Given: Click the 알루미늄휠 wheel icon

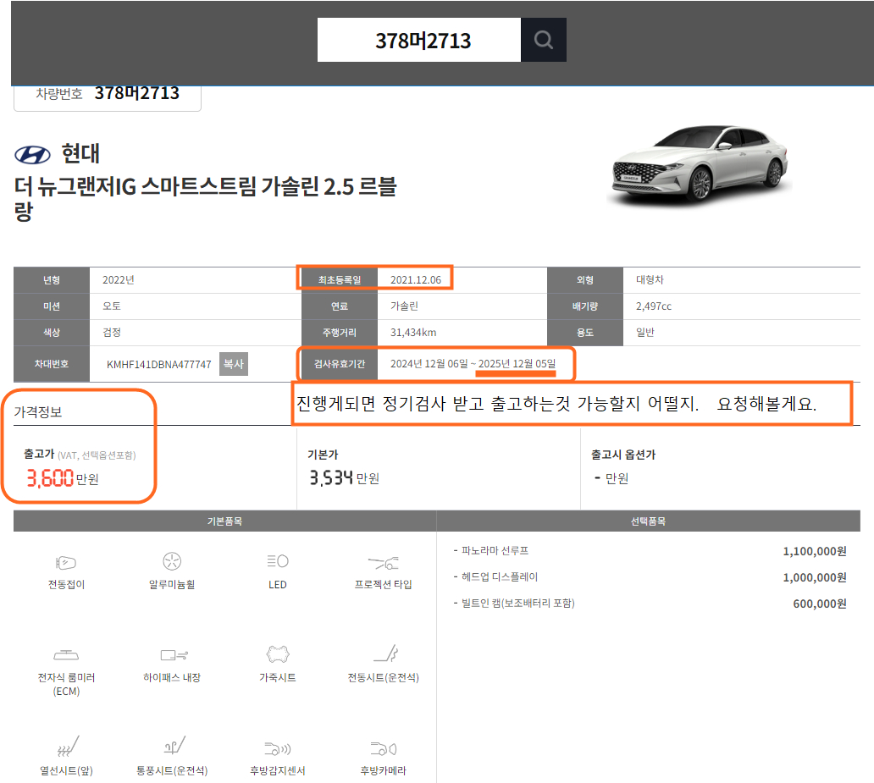Looking at the screenshot, I should tap(172, 561).
